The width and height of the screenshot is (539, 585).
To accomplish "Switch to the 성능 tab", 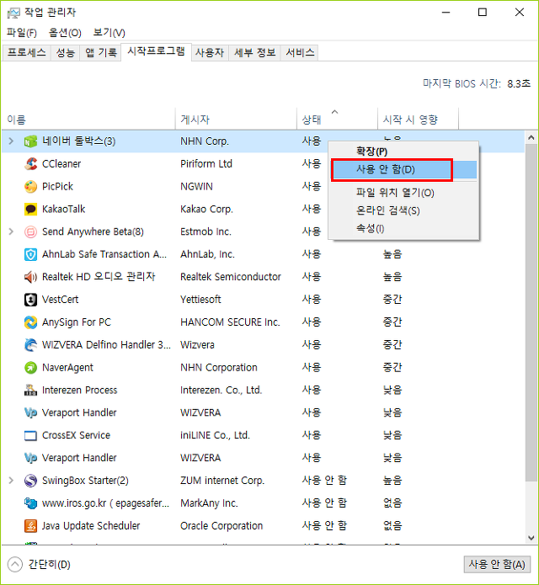I will click(x=66, y=52).
